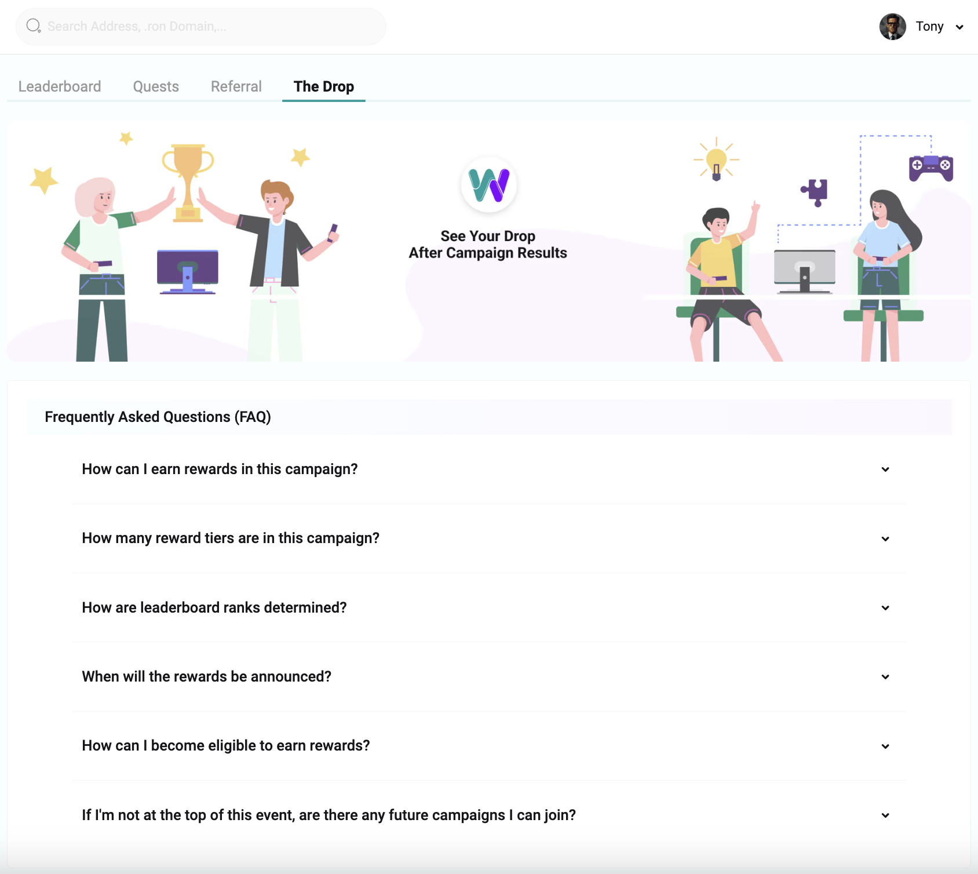
Task: Click the trophy illustration in the banner
Action: [x=188, y=183]
